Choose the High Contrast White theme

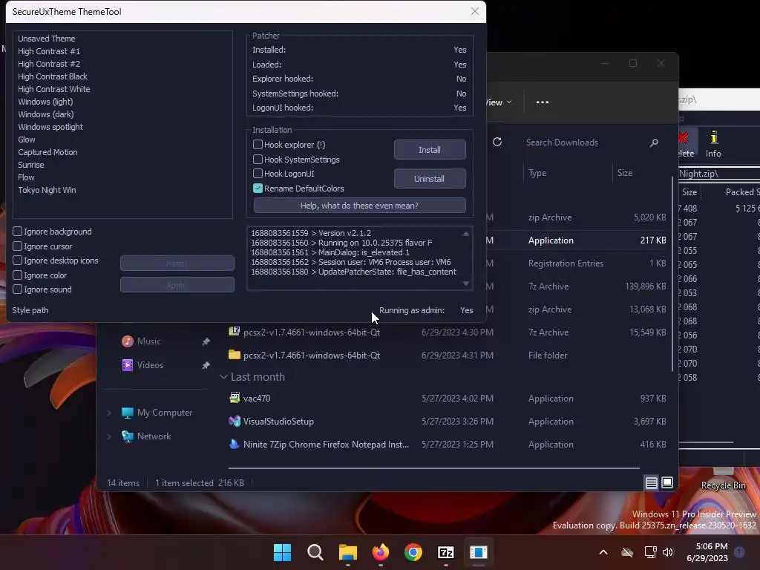(53, 89)
